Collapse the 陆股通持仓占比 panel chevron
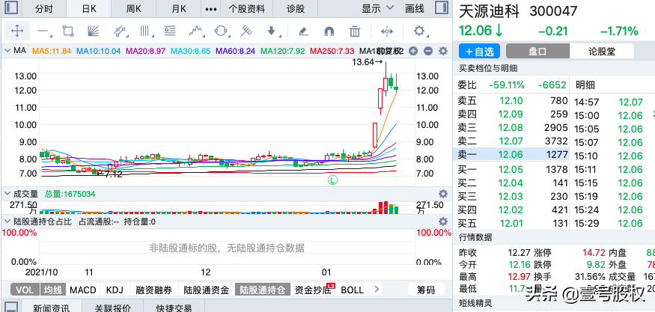 pos(7,221)
